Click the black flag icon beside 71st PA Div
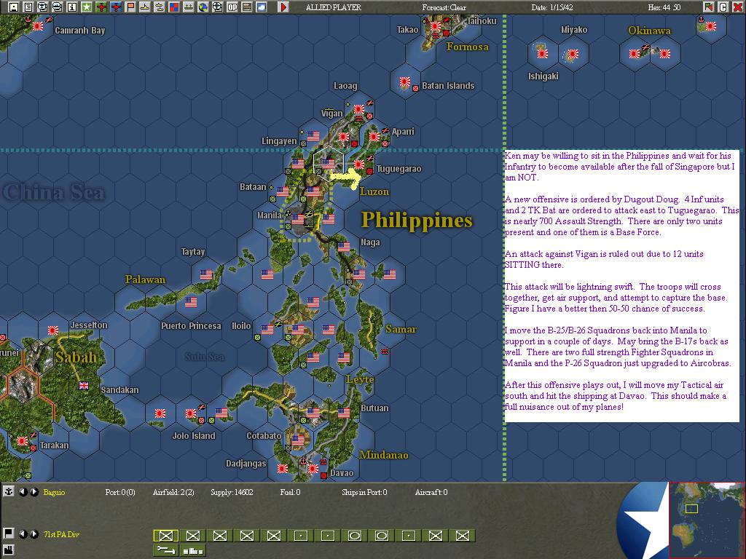This screenshot has width=746, height=559. pyautogui.click(x=9, y=534)
